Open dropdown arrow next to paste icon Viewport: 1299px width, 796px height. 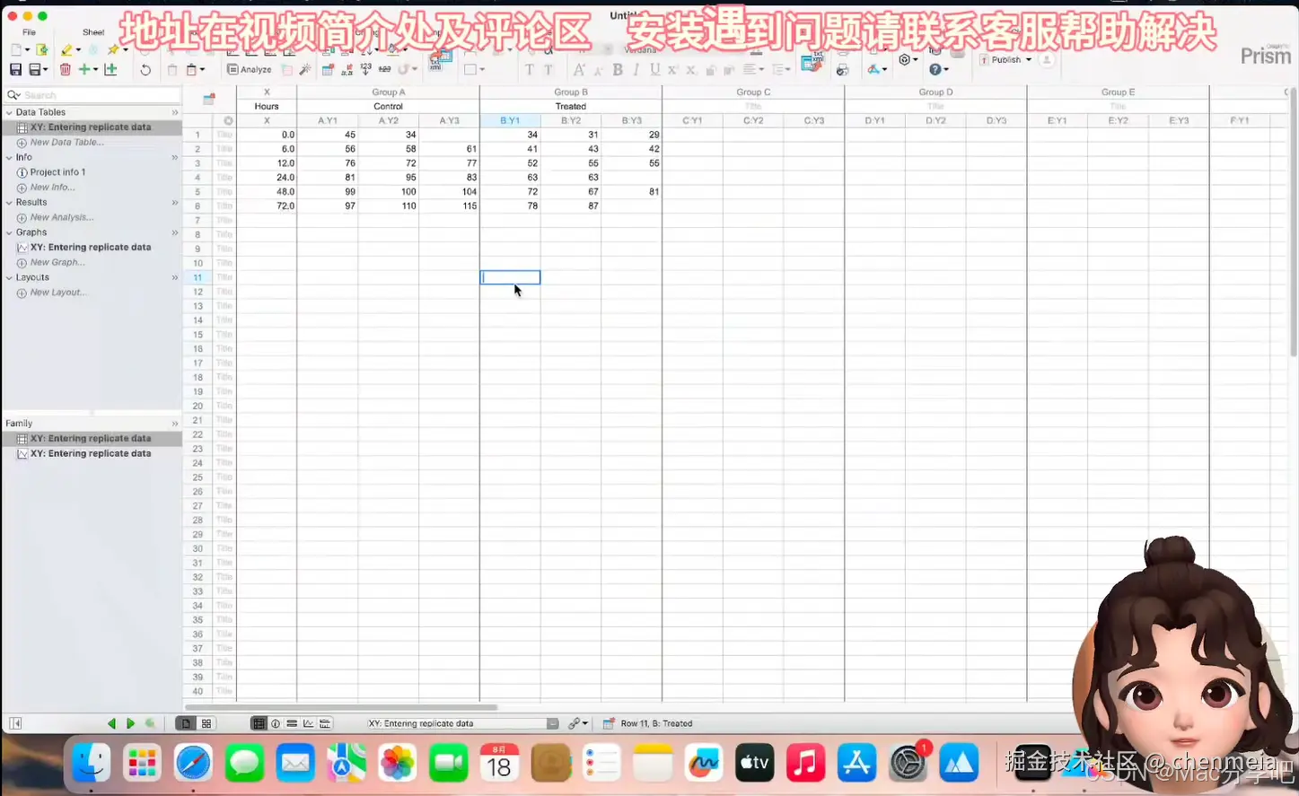click(203, 70)
